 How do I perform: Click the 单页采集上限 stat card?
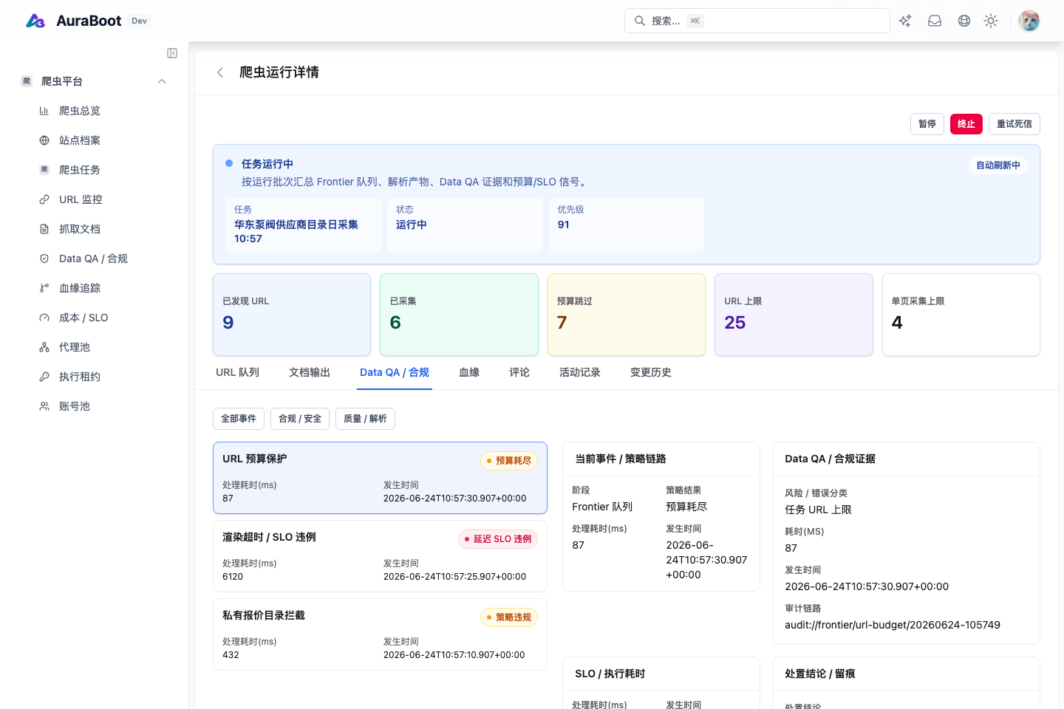pyautogui.click(x=961, y=315)
